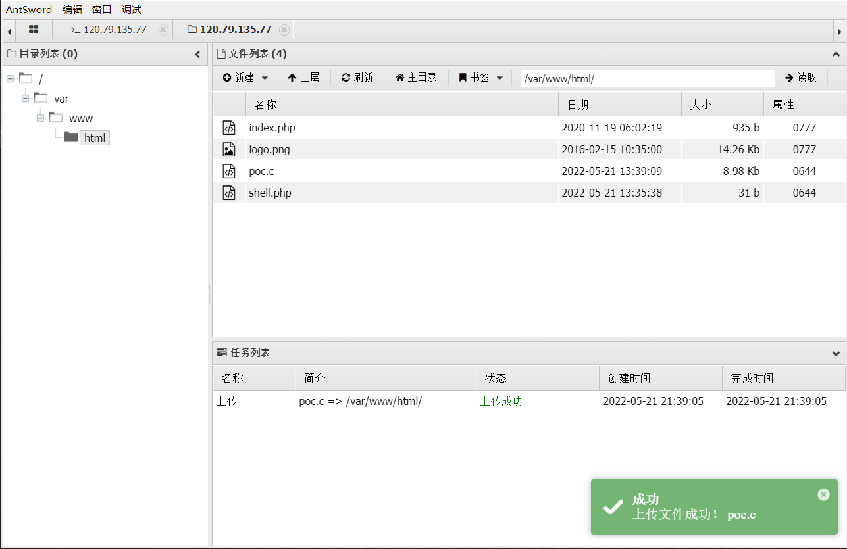Screen dimensions: 847x549
Task: Click the path input field
Action: [x=647, y=78]
